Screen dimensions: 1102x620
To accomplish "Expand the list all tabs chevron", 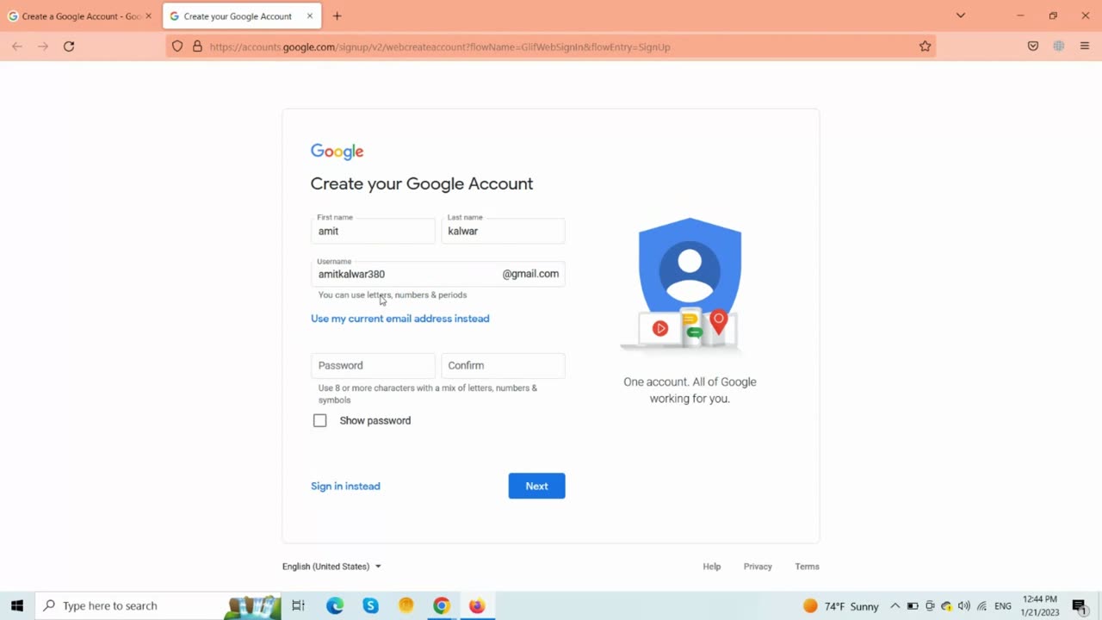I will point(961,15).
